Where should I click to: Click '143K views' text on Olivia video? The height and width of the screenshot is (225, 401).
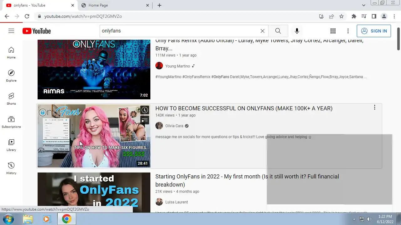[165, 115]
